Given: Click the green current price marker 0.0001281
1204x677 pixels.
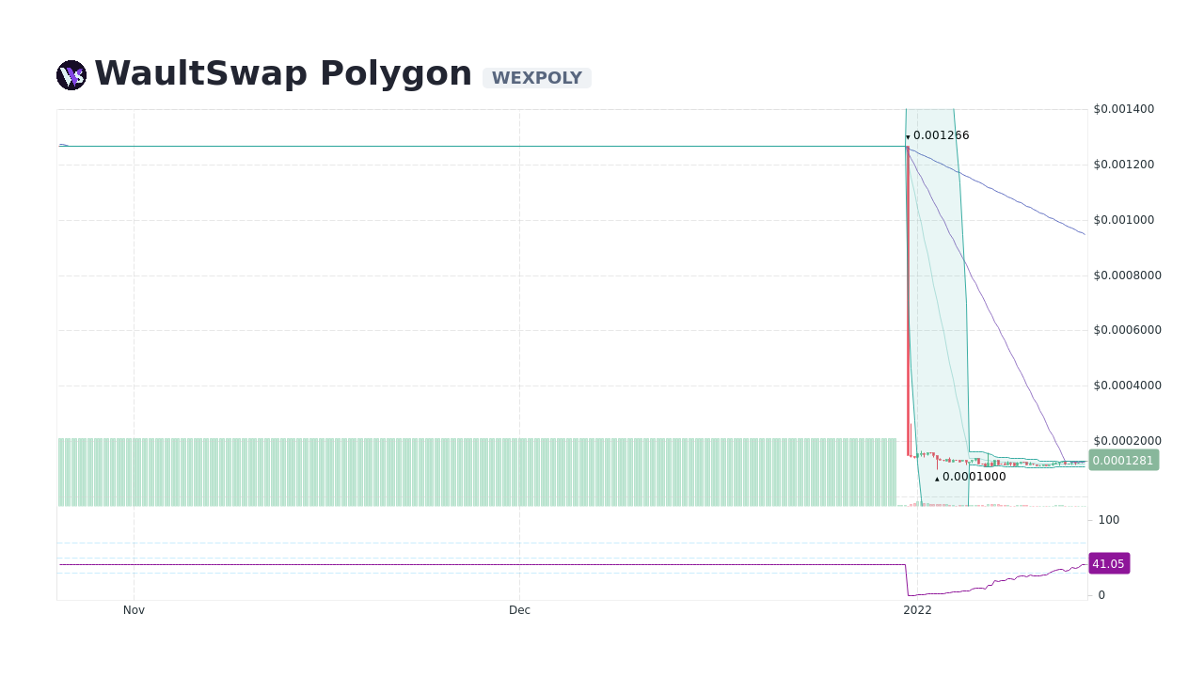Looking at the screenshot, I should [x=1124, y=460].
